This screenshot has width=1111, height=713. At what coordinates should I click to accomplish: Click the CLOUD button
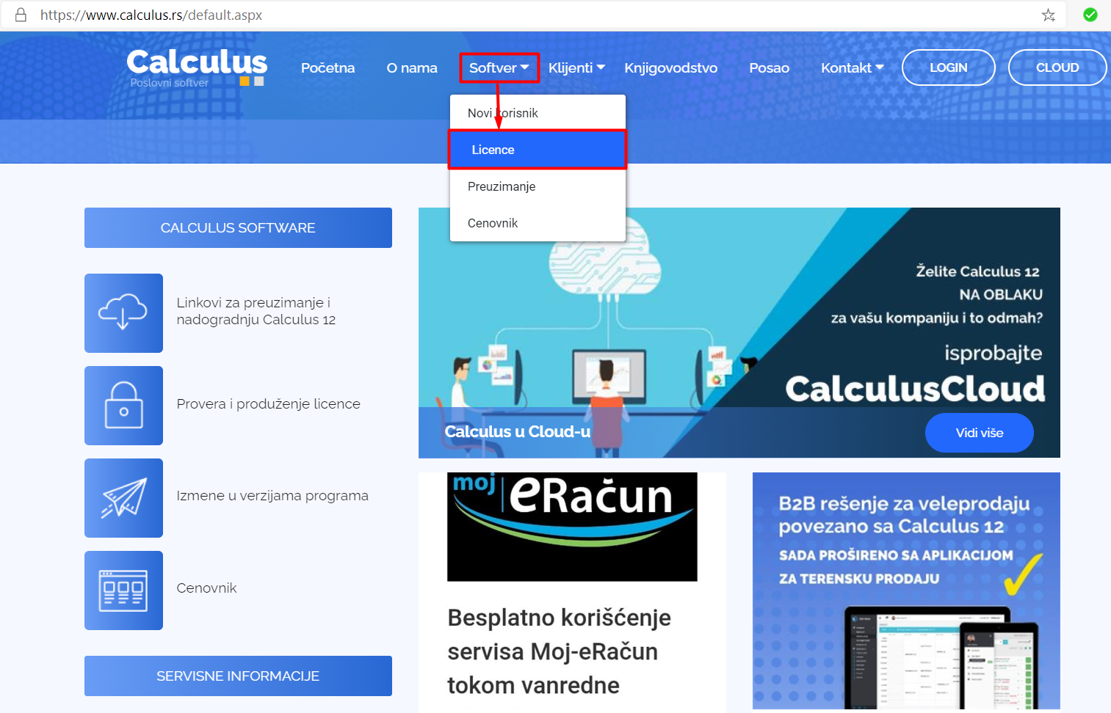pos(1057,67)
